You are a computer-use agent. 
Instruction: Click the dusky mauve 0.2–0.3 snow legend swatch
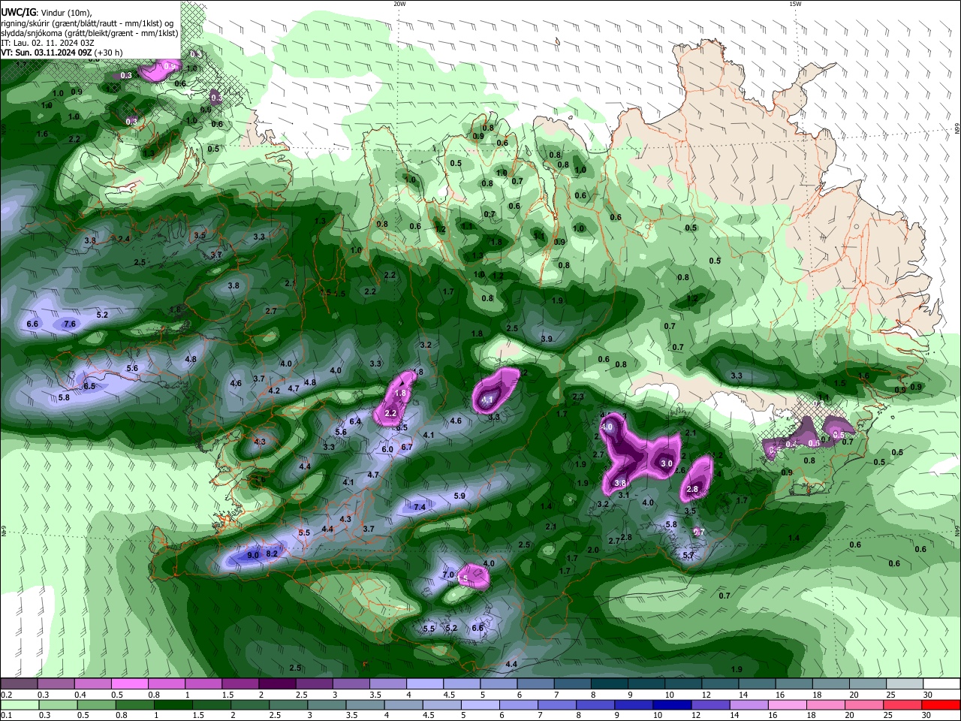click(x=19, y=684)
